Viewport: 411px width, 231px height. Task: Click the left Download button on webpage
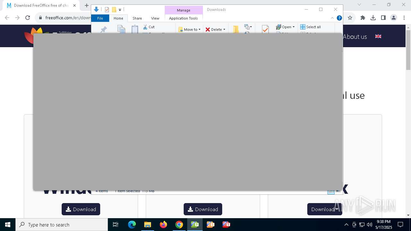(x=81, y=209)
